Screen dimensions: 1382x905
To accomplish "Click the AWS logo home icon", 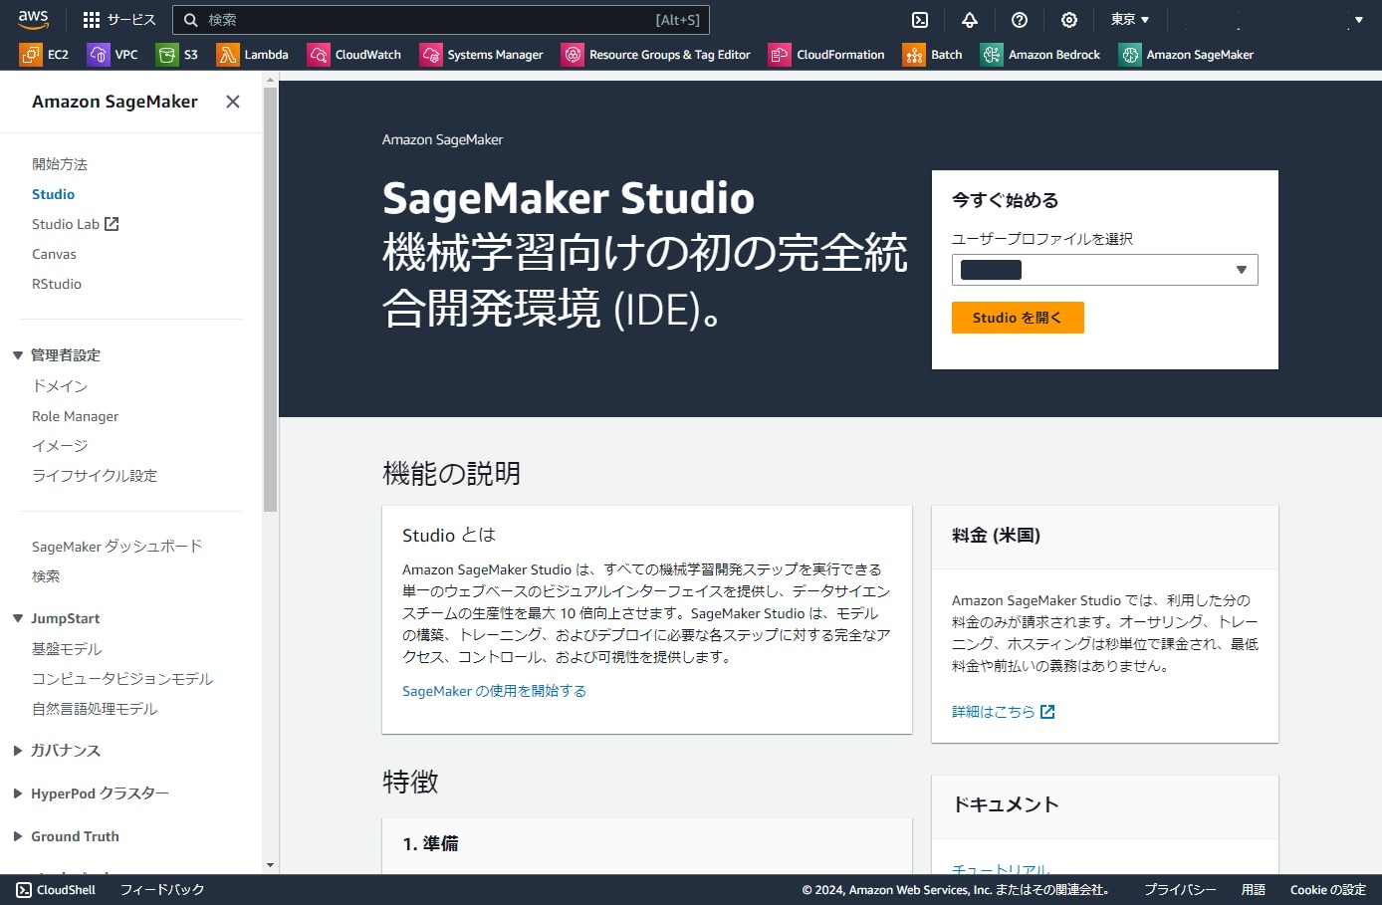I will 33,19.
